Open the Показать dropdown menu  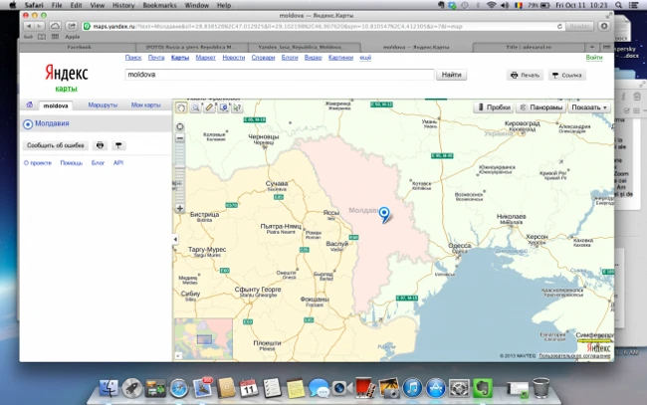[589, 106]
